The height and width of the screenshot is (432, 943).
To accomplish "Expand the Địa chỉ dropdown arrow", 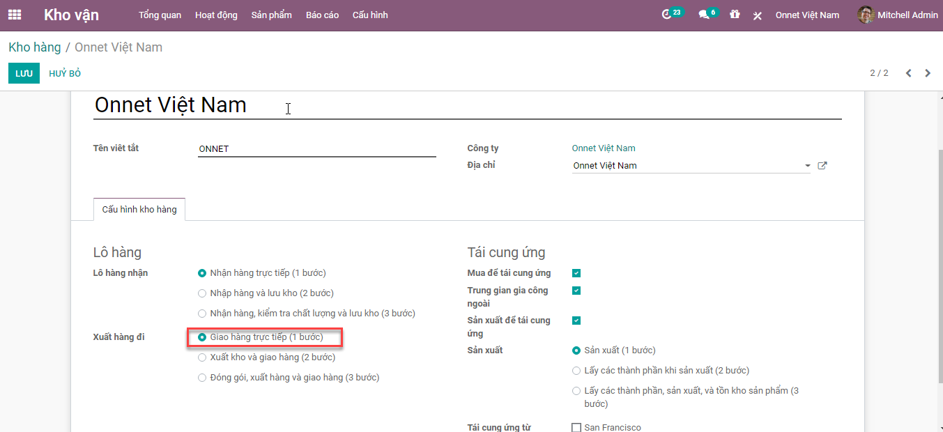I will coord(808,166).
